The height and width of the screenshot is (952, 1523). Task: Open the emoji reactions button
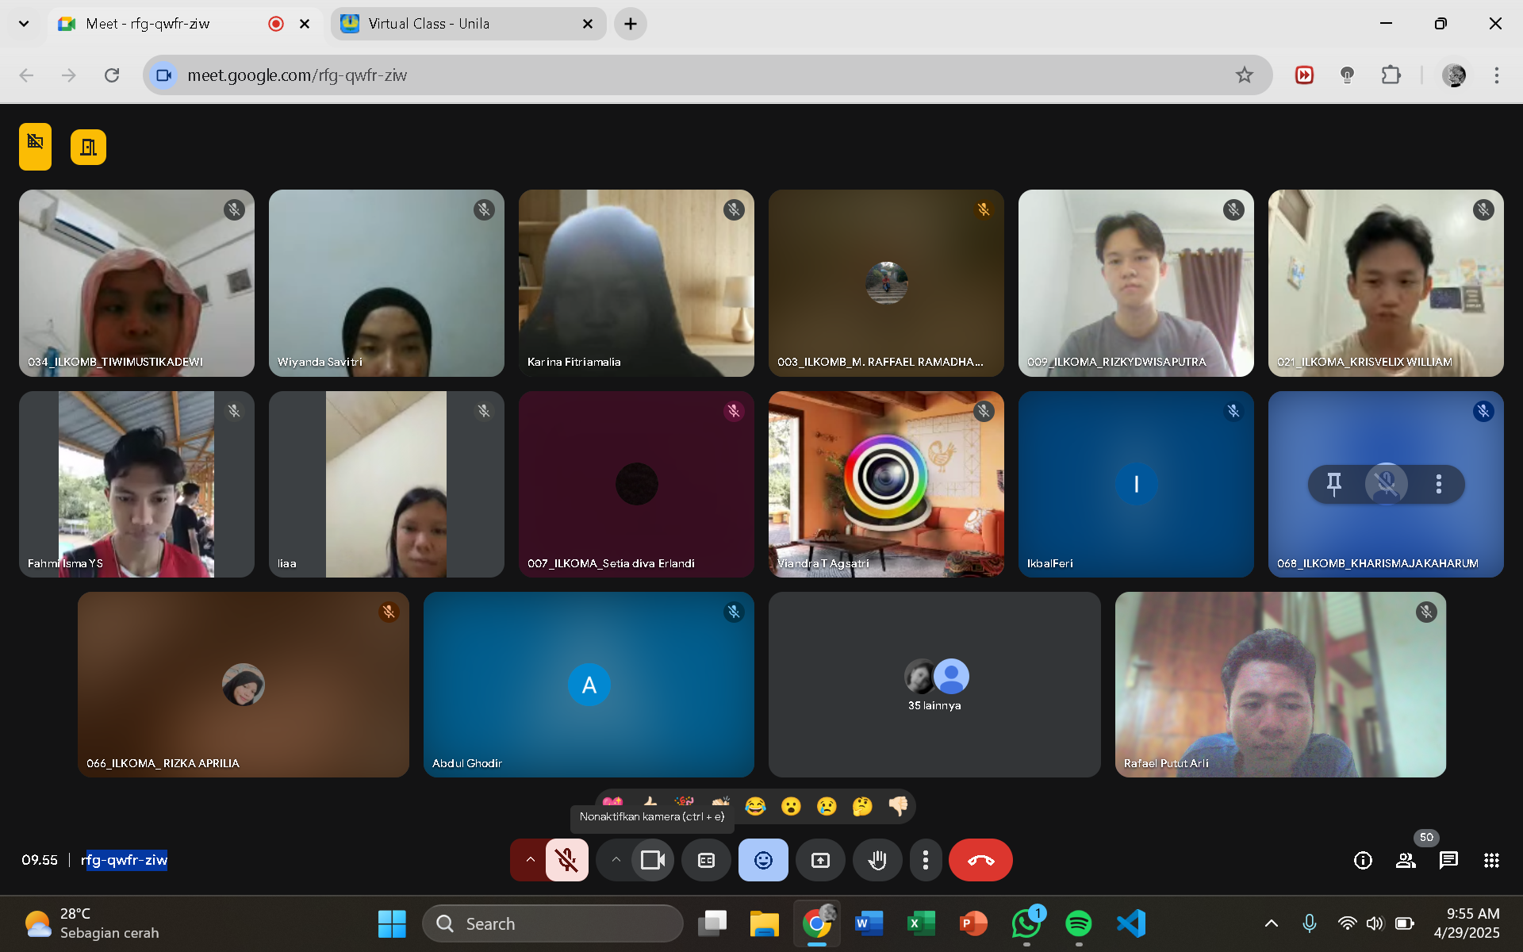[x=762, y=860]
